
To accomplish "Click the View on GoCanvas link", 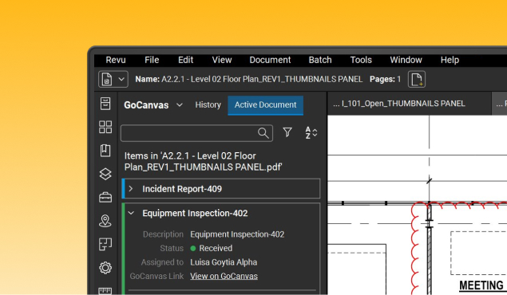I will click(x=224, y=277).
